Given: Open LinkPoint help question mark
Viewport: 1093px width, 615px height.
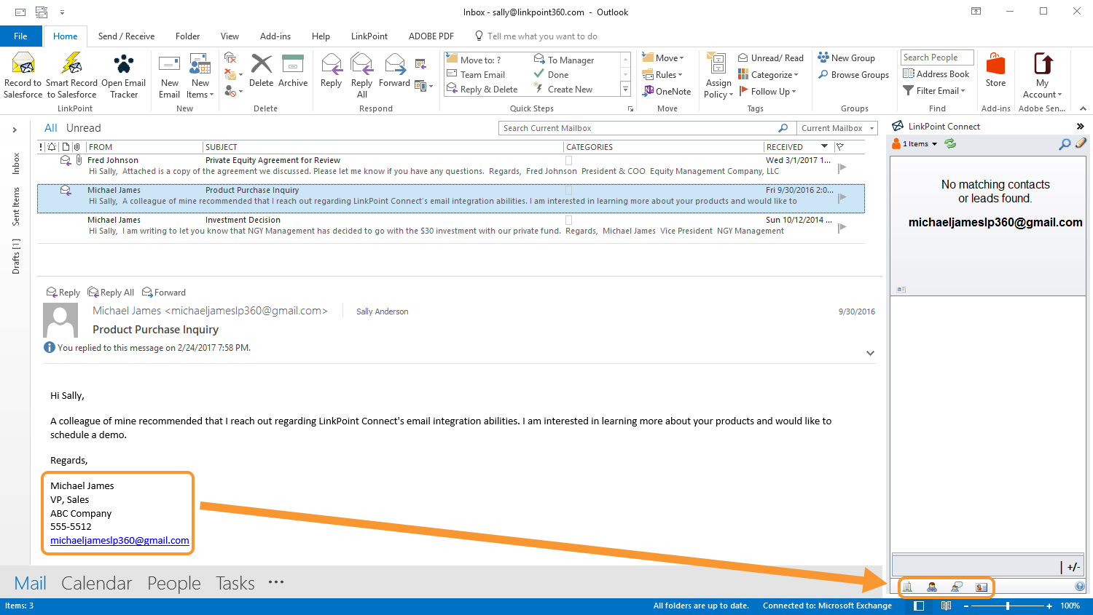Looking at the screenshot, I should pos(1080,587).
